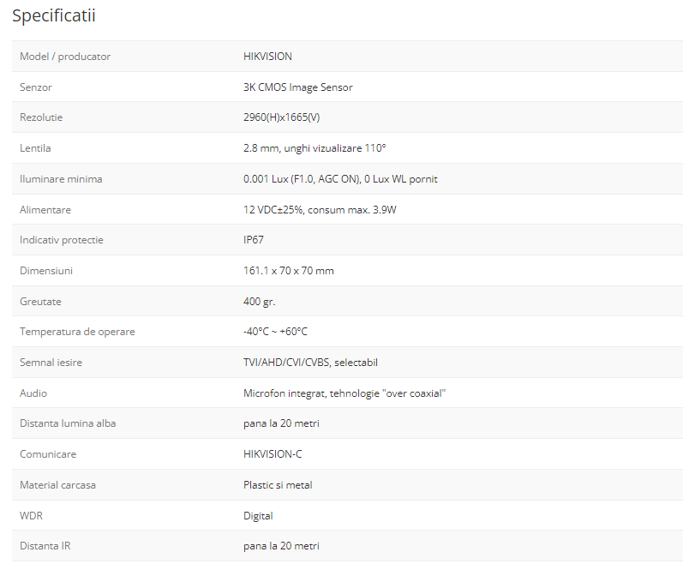The height and width of the screenshot is (570, 695).
Task: Click the Plastic si metal value
Action: point(278,485)
